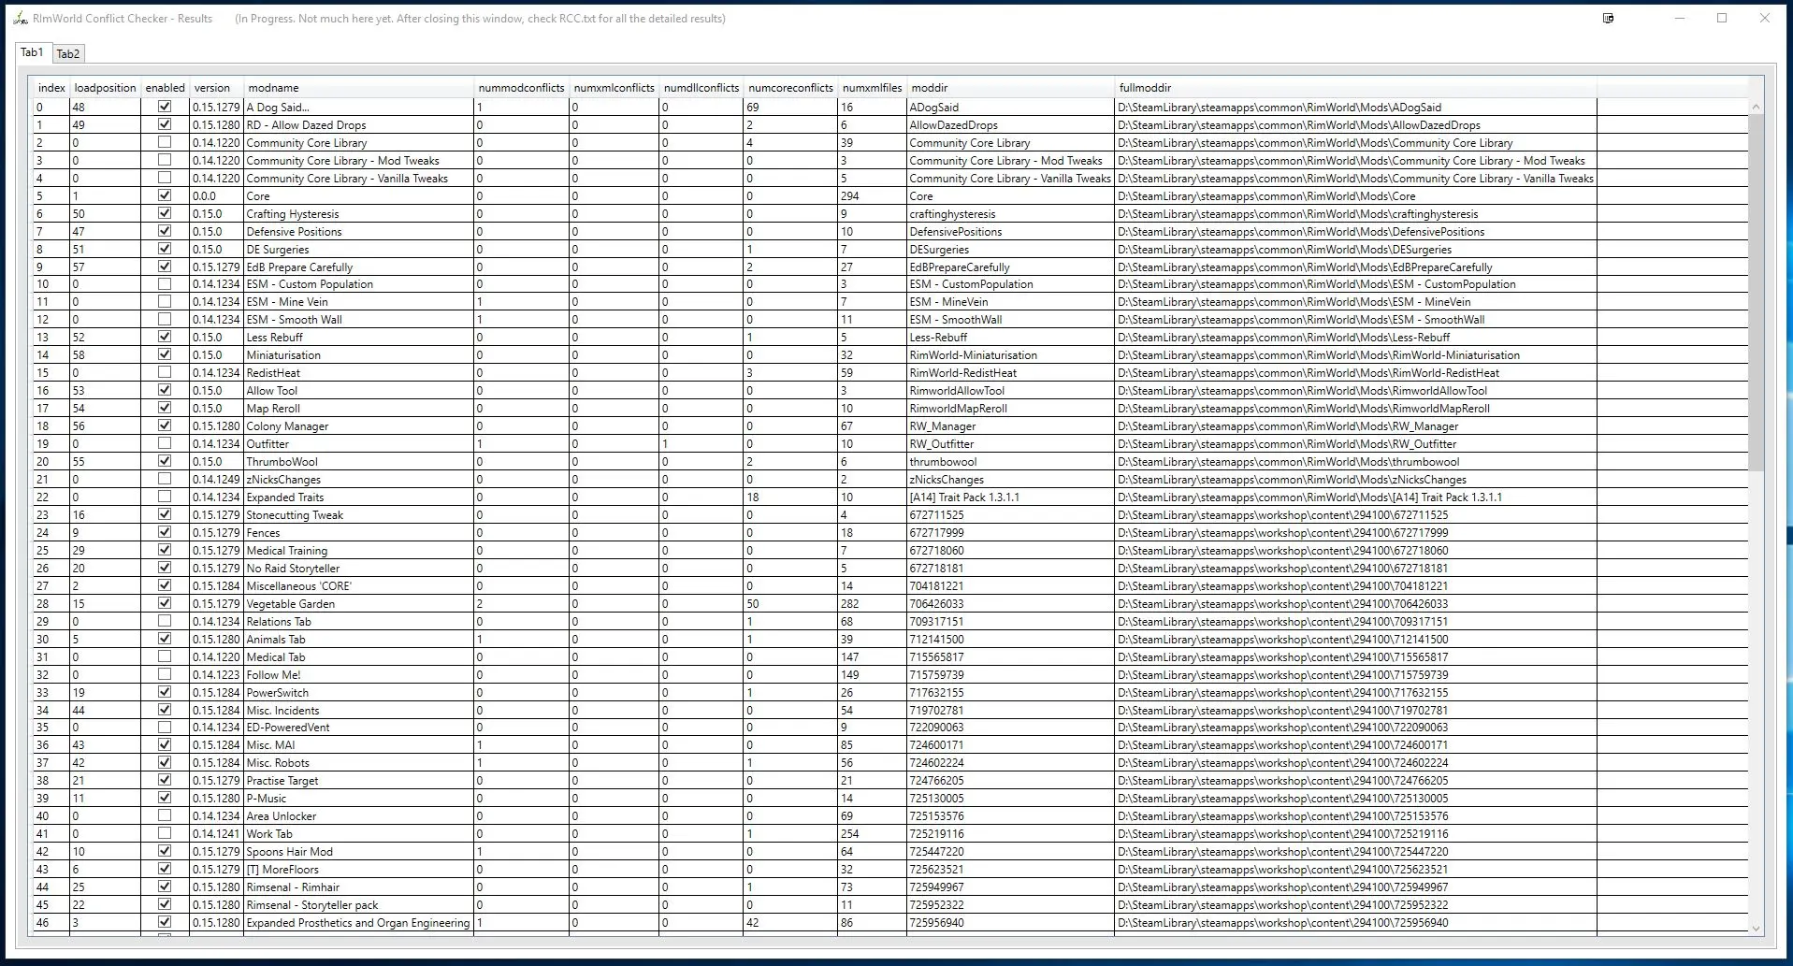Enable the Work Tab mod checkbox

[165, 833]
